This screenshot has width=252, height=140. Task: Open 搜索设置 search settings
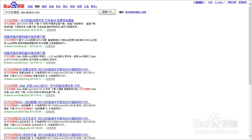point(232,2)
